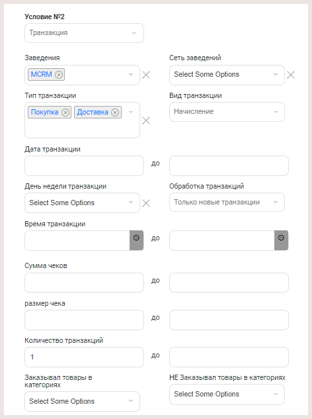The width and height of the screenshot is (312, 419).
Task: Remove the Покупка transaction type tag
Action: (x=65, y=113)
